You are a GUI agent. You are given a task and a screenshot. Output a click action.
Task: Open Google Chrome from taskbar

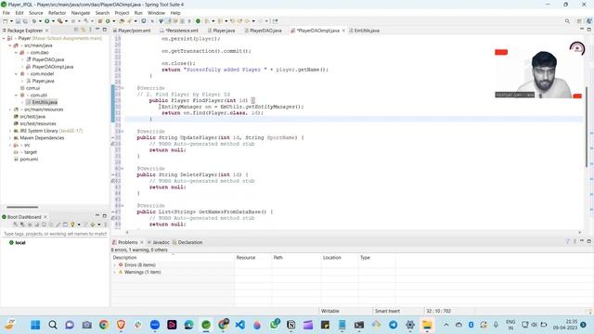click(x=104, y=325)
